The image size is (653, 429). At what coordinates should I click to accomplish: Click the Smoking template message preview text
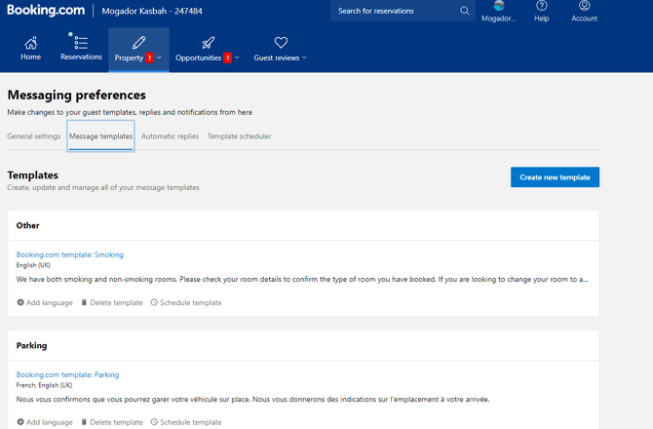coord(302,279)
